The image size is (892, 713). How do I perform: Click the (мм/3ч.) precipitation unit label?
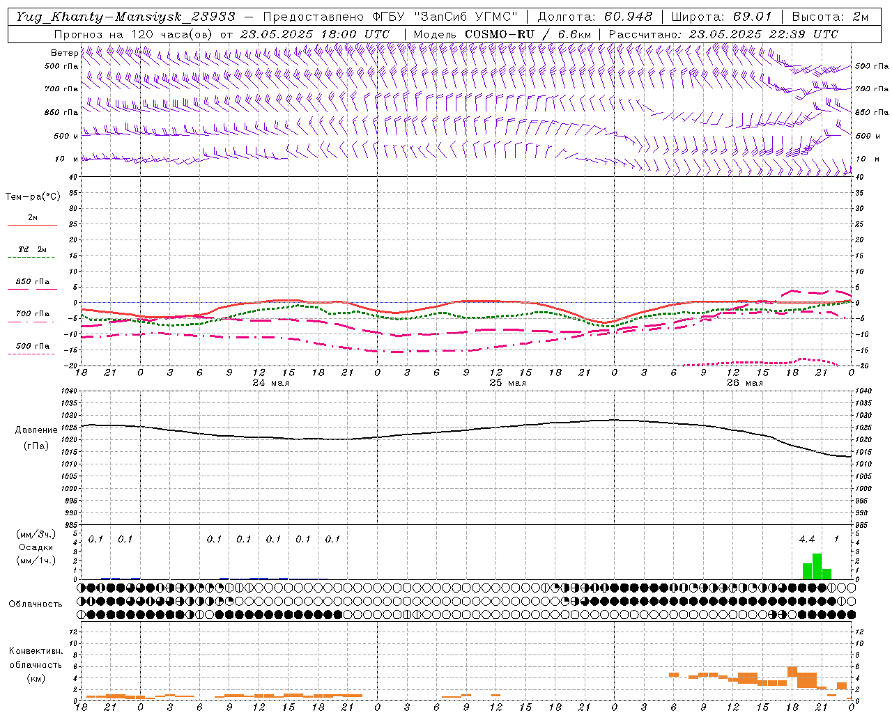pos(36,535)
